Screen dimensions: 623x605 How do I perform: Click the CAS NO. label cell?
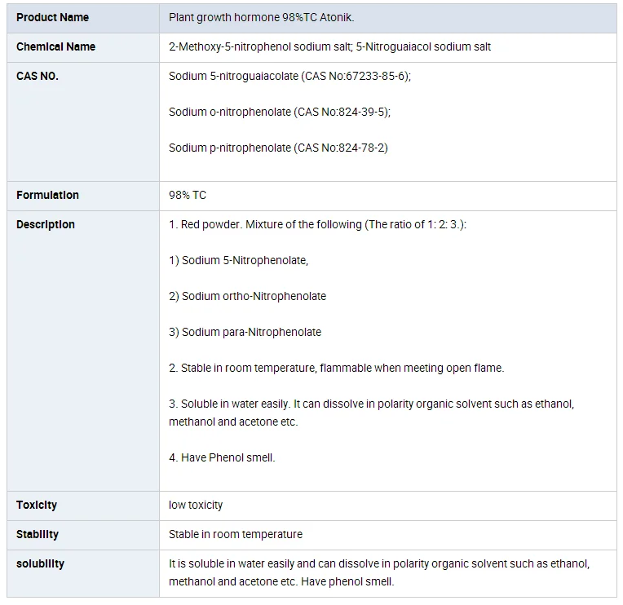(38, 76)
